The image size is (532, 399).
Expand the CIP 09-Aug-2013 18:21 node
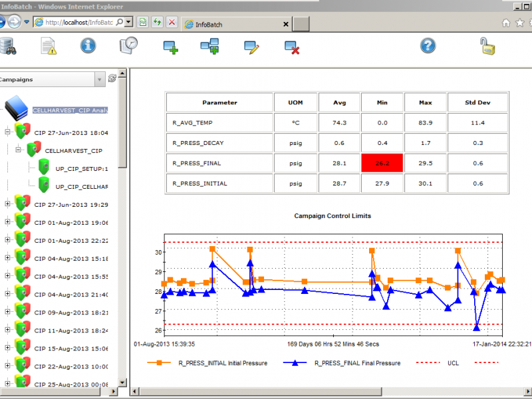coord(7,311)
